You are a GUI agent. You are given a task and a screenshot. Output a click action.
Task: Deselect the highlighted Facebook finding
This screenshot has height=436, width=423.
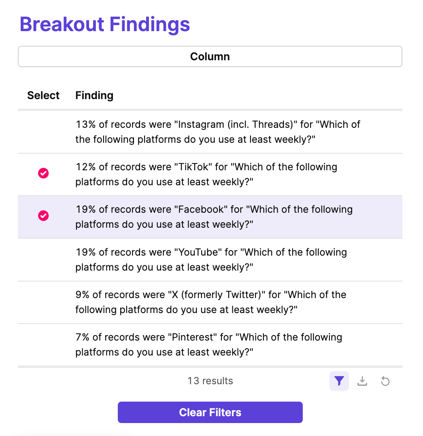[43, 216]
